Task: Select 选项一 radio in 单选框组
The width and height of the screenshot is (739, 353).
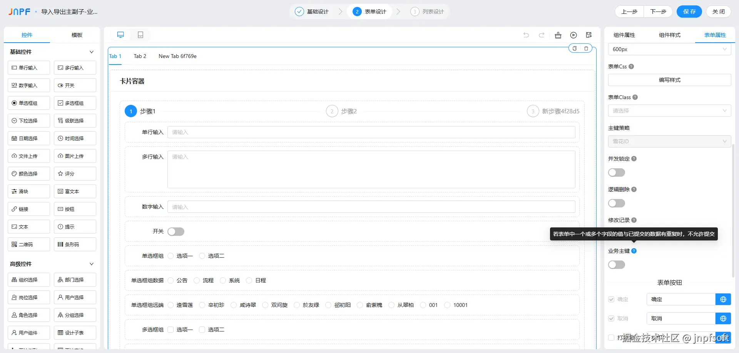Action: 171,256
